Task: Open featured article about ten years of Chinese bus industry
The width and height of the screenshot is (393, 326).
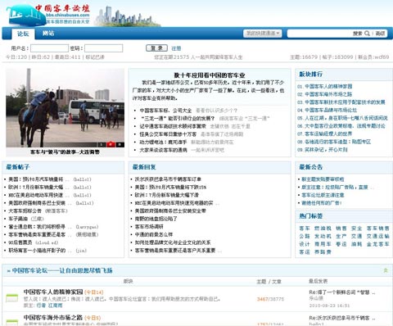Action: click(210, 75)
